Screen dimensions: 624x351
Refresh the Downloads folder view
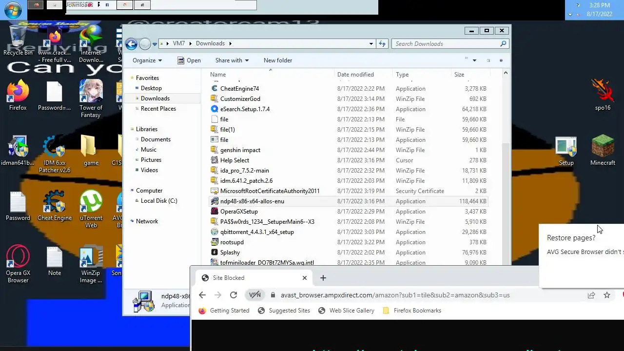[382, 44]
